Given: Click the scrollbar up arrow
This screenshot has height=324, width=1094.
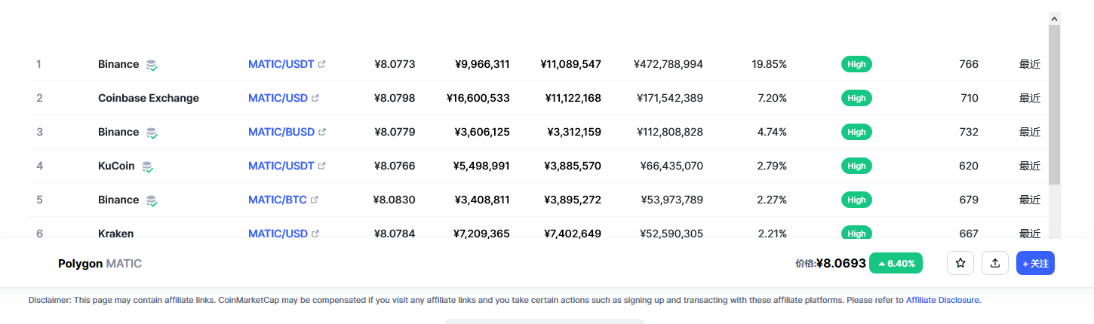Looking at the screenshot, I should pos(1054,18).
